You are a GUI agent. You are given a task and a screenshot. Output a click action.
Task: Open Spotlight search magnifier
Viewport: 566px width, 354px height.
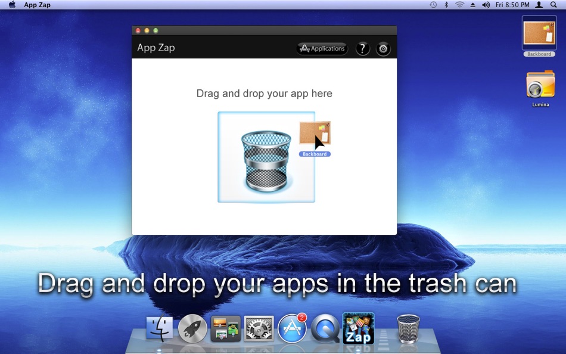(x=553, y=5)
